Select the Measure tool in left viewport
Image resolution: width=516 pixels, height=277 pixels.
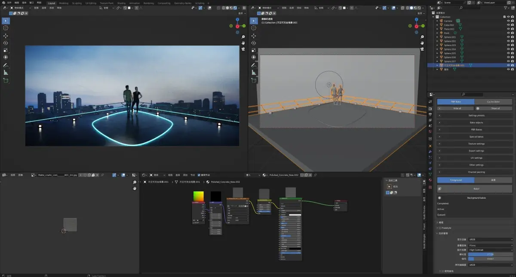click(6, 73)
